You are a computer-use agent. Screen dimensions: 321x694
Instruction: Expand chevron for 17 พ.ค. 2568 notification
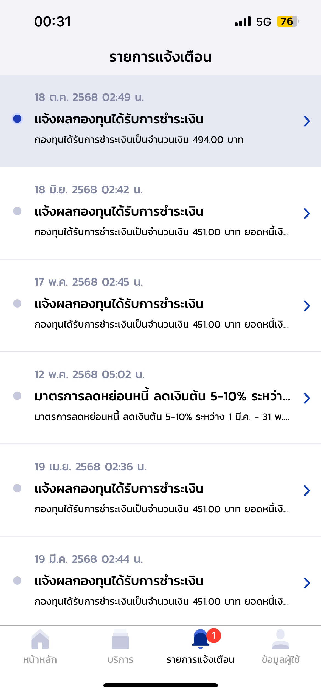coord(307,306)
